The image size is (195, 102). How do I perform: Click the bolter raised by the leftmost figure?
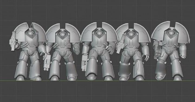click(x=14, y=41)
